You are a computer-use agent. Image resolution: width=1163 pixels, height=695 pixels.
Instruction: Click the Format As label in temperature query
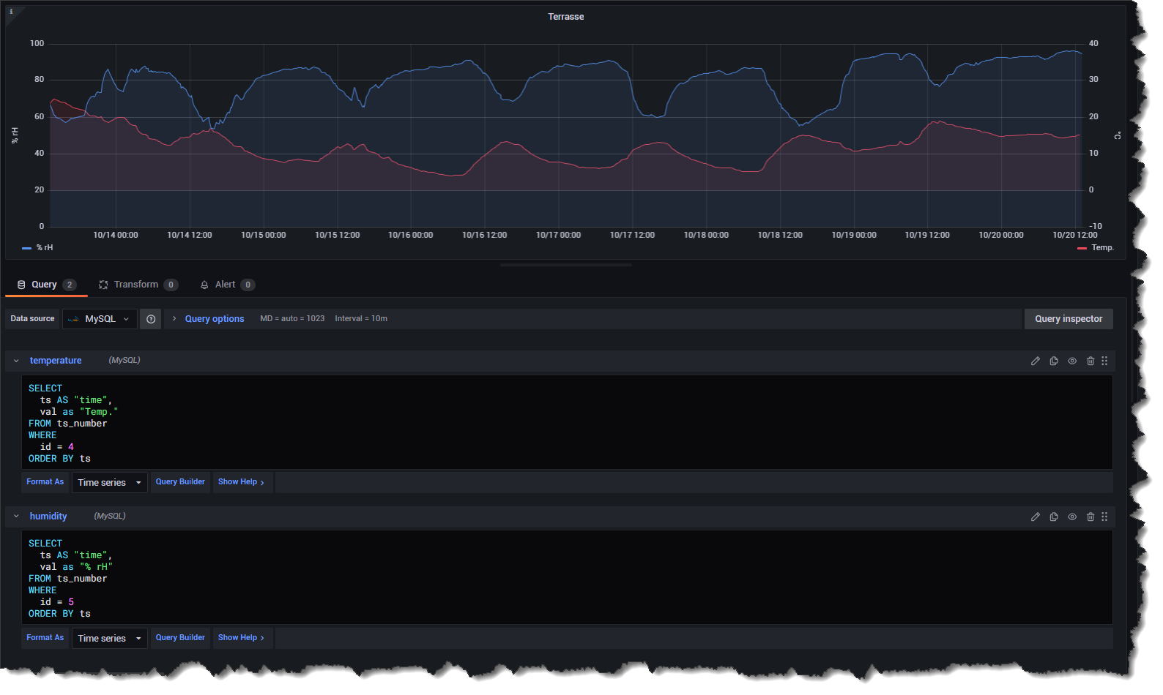click(x=45, y=482)
